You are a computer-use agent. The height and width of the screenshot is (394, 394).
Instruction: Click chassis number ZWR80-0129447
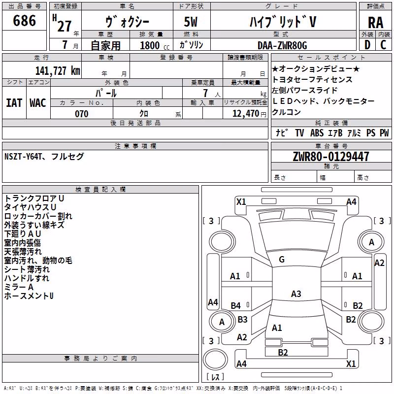pos(331,157)
